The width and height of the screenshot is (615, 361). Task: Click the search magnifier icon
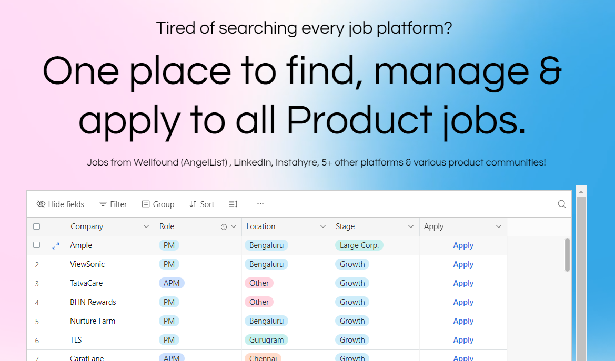coord(561,204)
